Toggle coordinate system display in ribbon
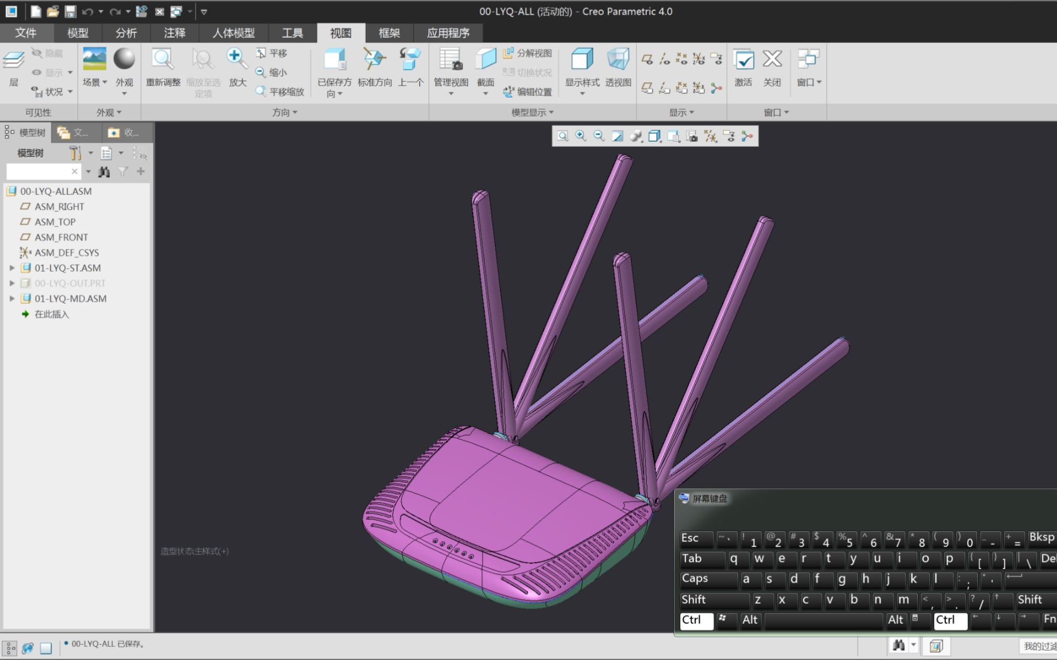Screen dimensions: 1057x660 coord(699,59)
